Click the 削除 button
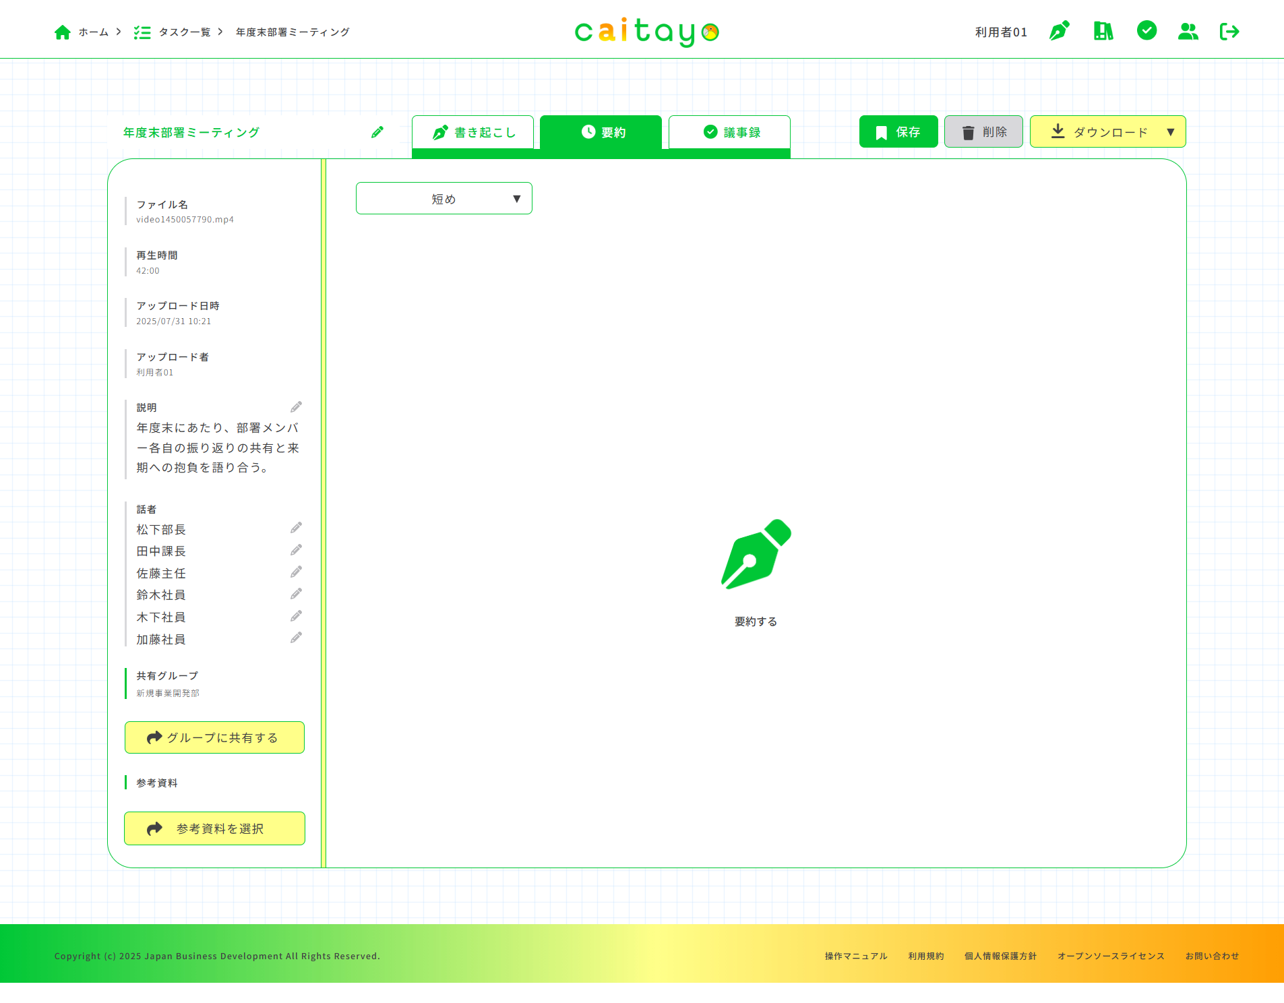This screenshot has height=1003, width=1284. [x=983, y=132]
